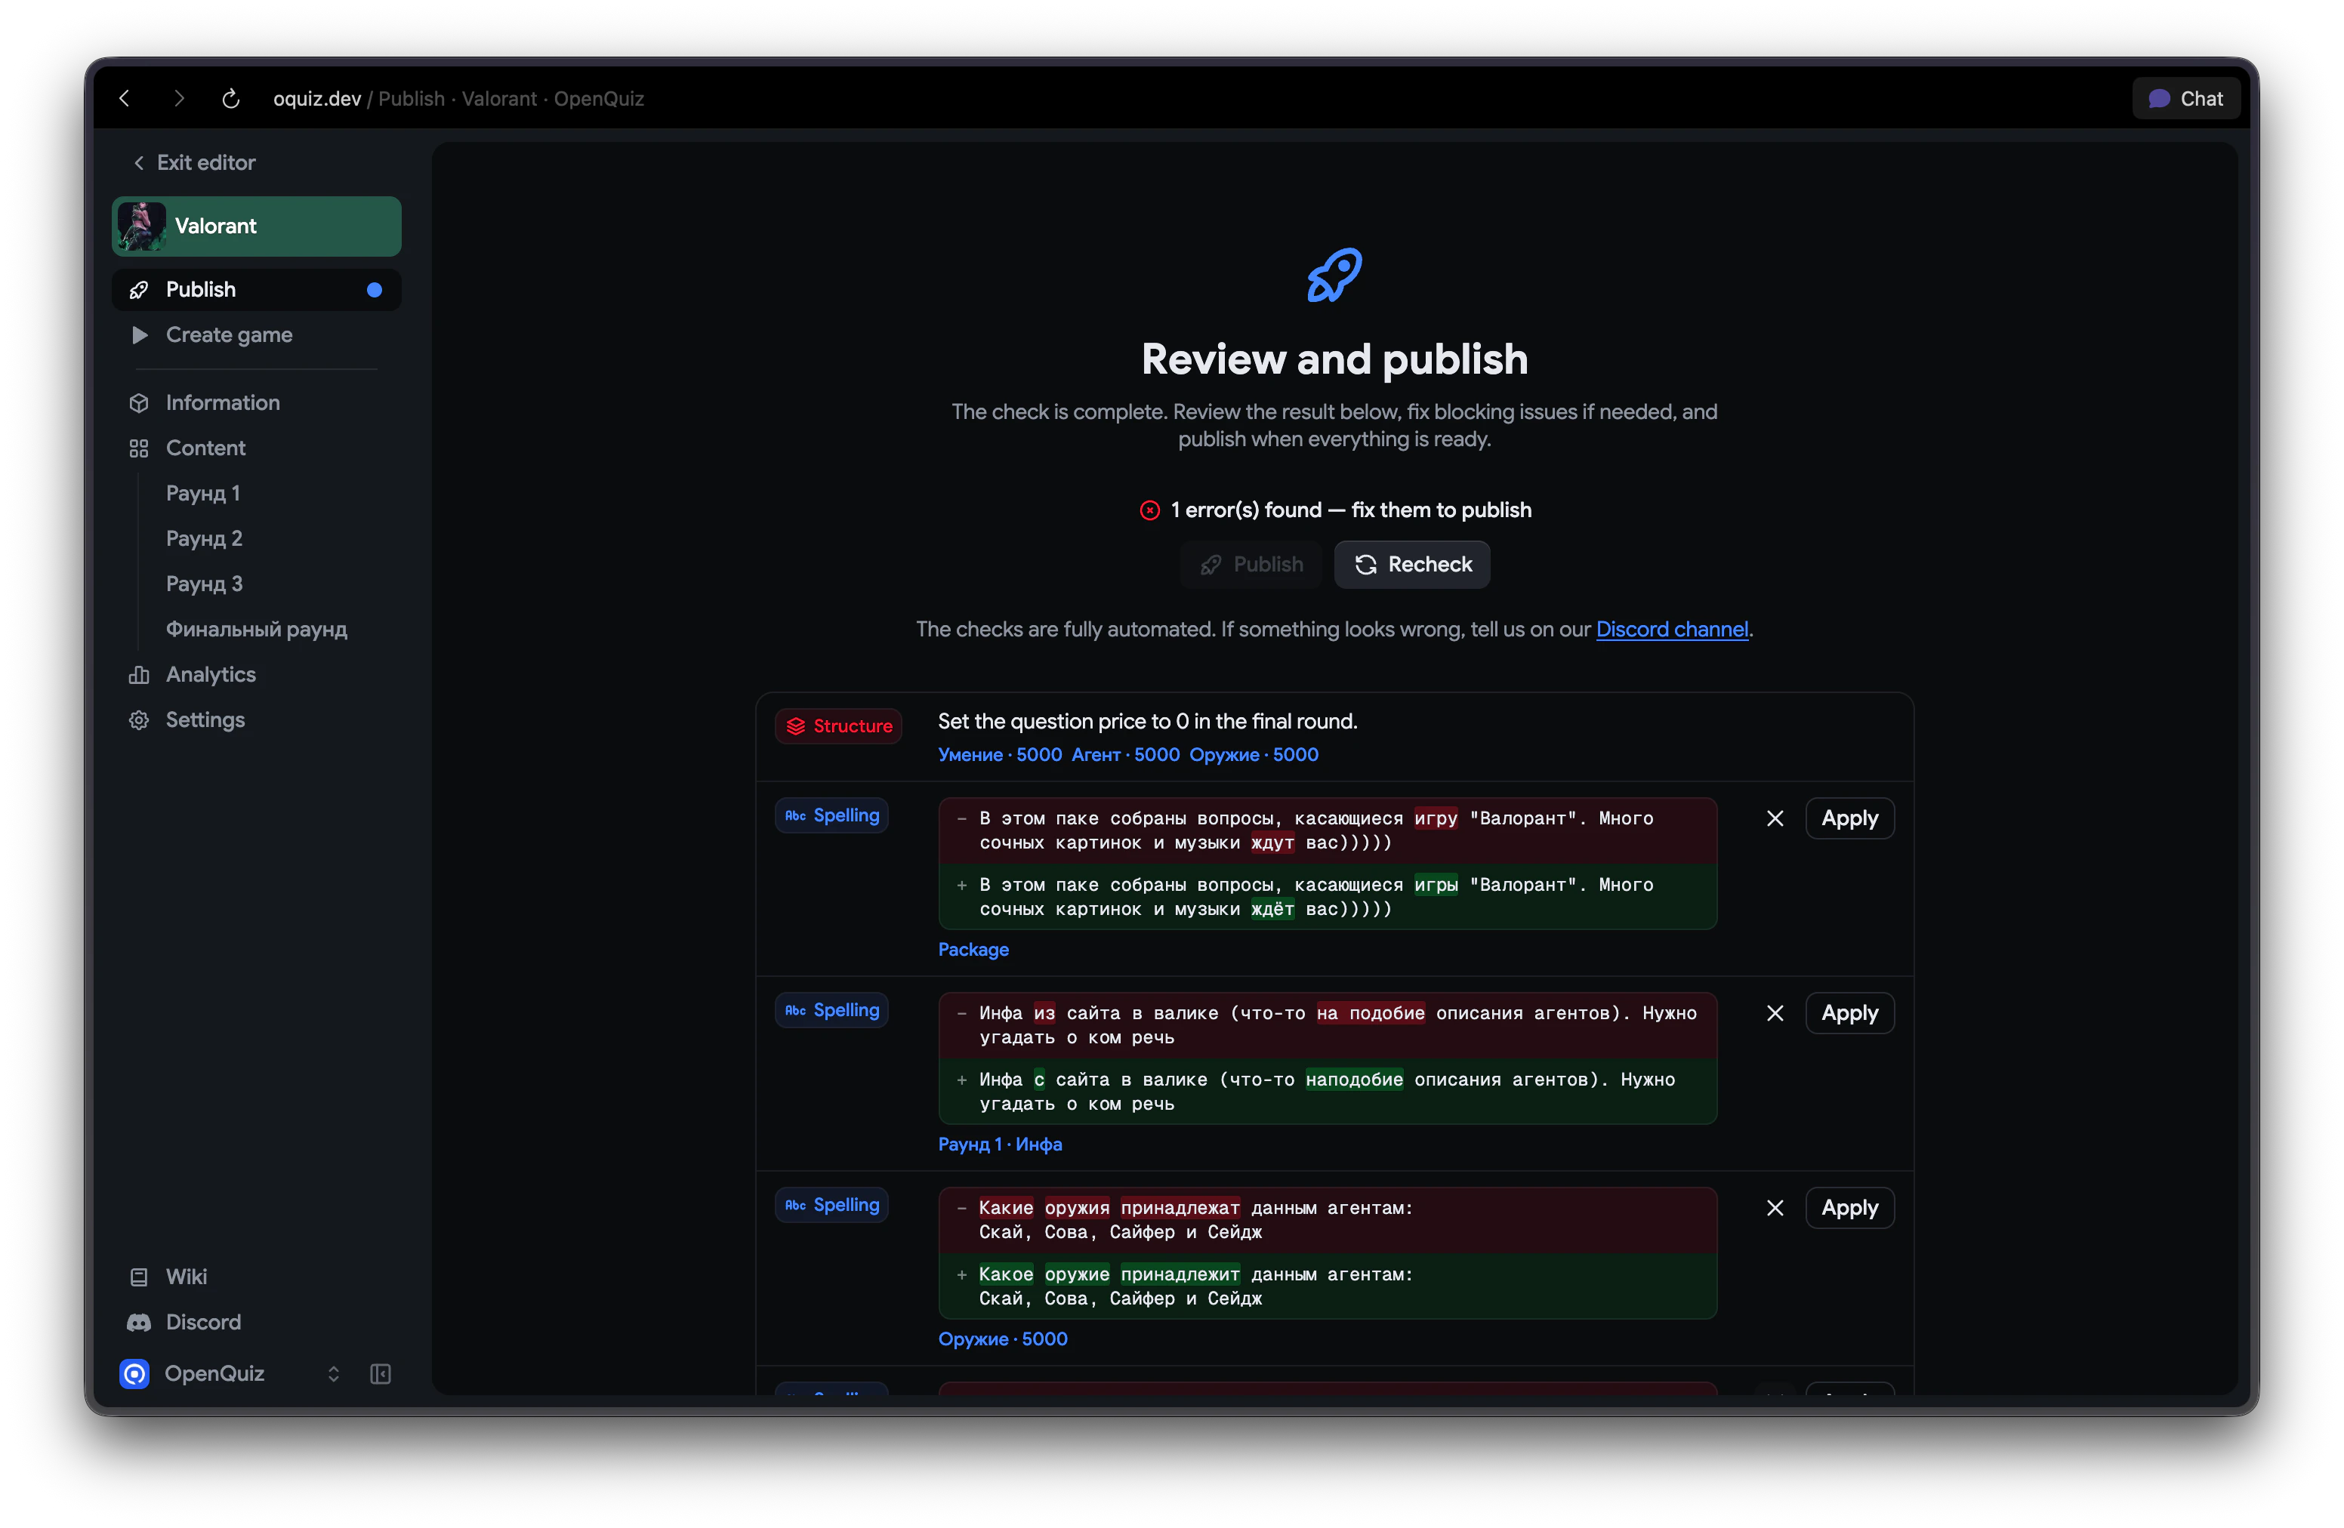Apply the Какое оружие spelling suggestion
The height and width of the screenshot is (1528, 2344).
click(1849, 1208)
